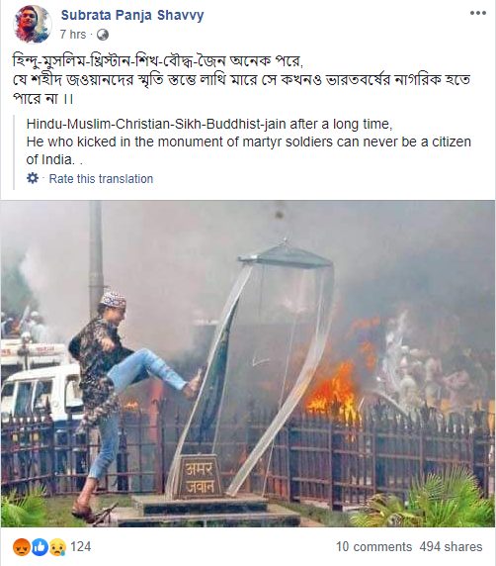Show the 10 comments on the post
Screen dimensions: 496x566
pyautogui.click(x=373, y=547)
